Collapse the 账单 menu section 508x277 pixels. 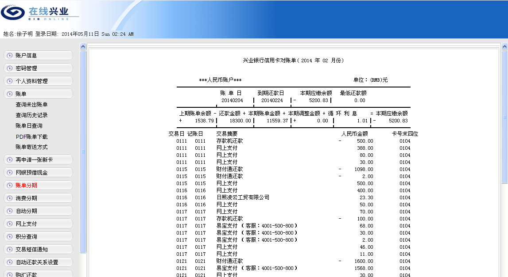[38, 94]
